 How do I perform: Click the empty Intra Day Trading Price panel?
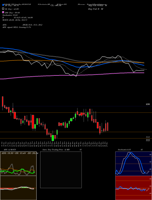coord(61,170)
